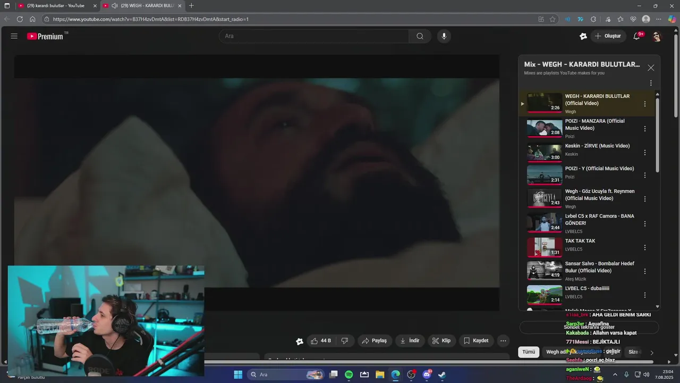Open Edge Settings and more ellipsis
Image resolution: width=680 pixels, height=383 pixels.
(659, 19)
